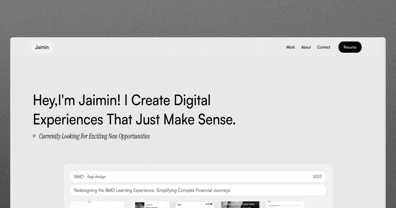
Task: Open the Work section
Action: click(290, 47)
